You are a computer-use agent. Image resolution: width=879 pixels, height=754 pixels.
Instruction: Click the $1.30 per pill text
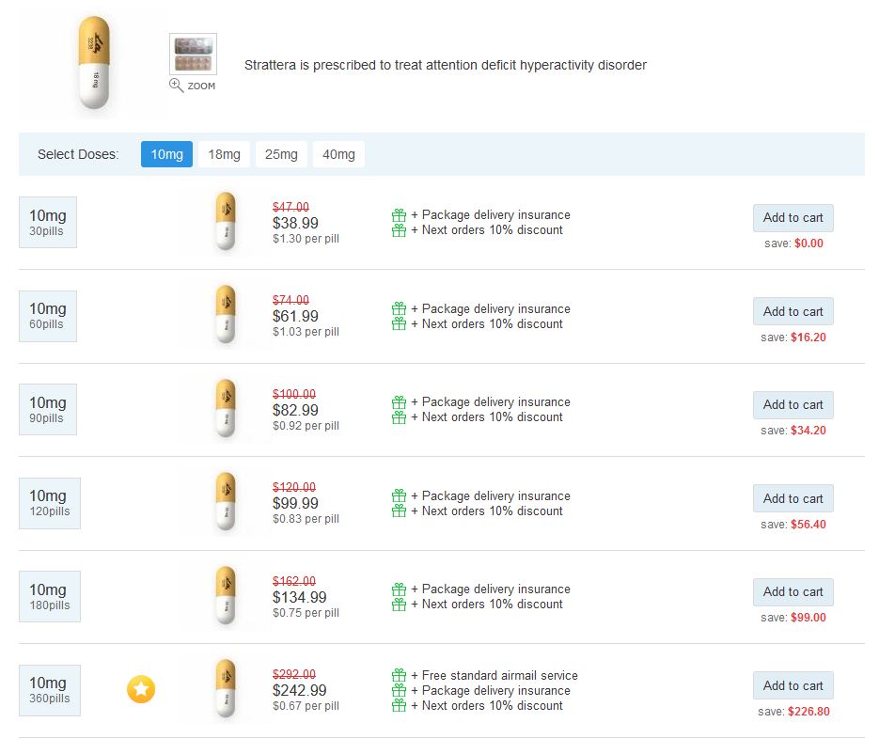pyautogui.click(x=306, y=238)
